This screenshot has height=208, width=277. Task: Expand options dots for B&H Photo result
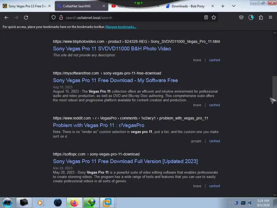(205, 60)
